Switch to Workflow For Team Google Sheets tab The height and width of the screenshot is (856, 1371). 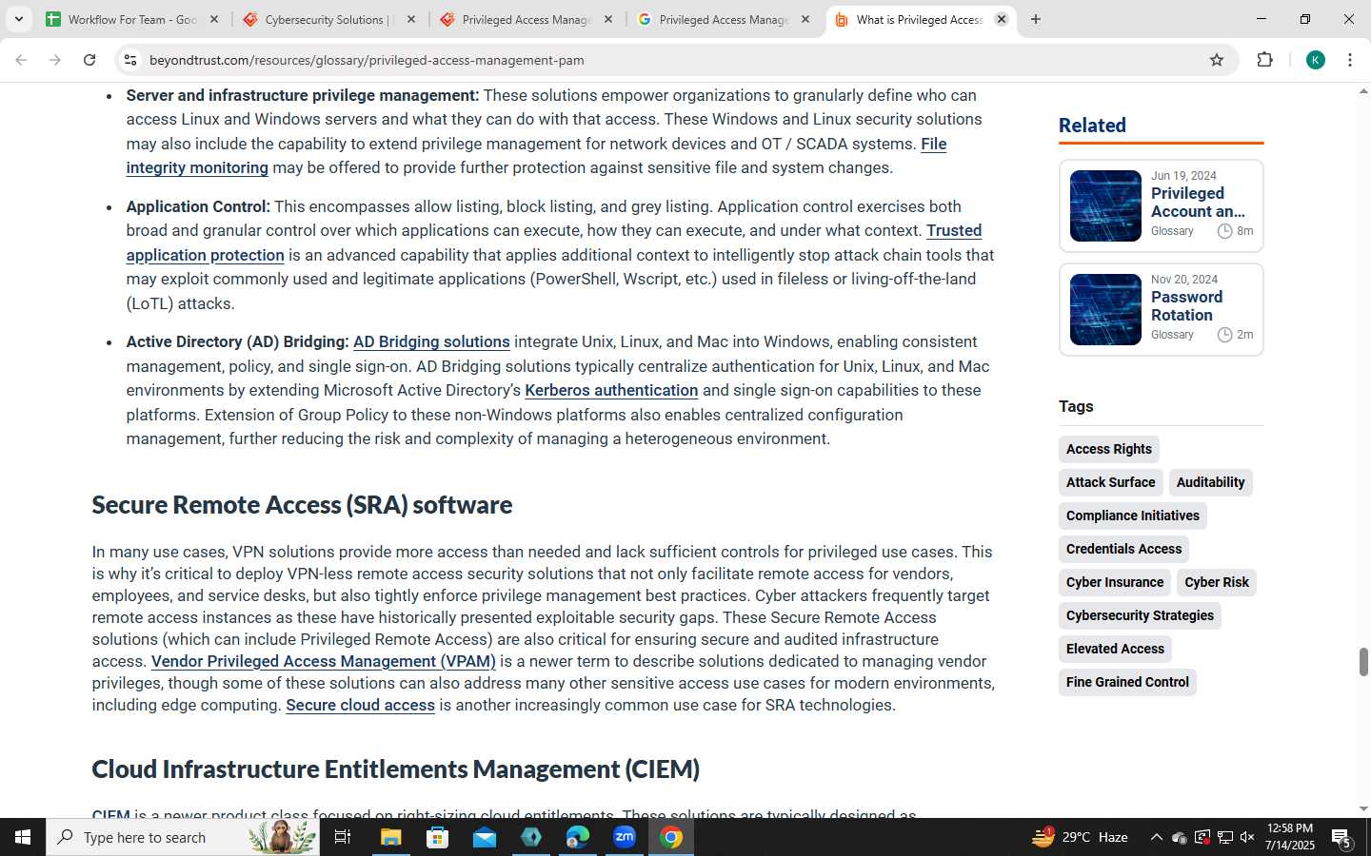131,19
